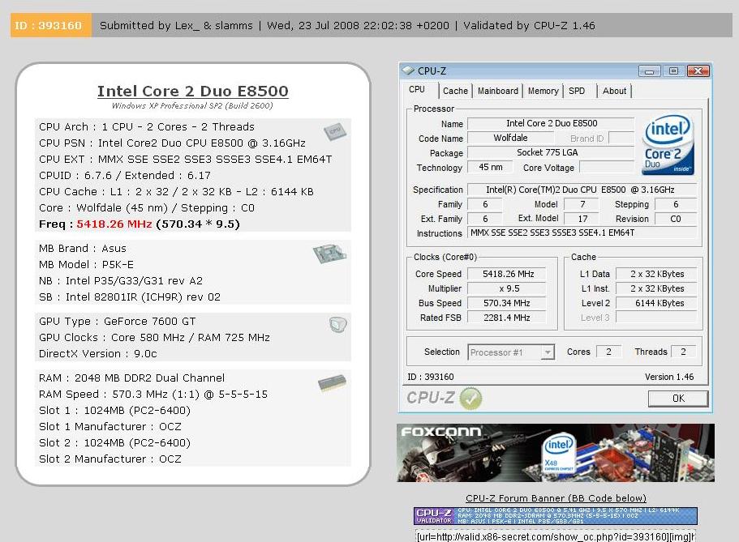Click the red 5418.26 MHz frequency text

[114, 224]
